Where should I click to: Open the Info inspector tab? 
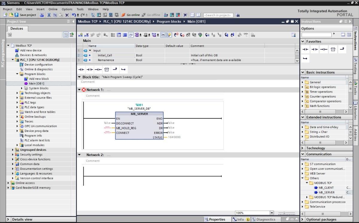[x=241, y=219]
